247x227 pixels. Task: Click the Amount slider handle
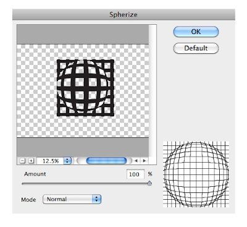(149, 183)
